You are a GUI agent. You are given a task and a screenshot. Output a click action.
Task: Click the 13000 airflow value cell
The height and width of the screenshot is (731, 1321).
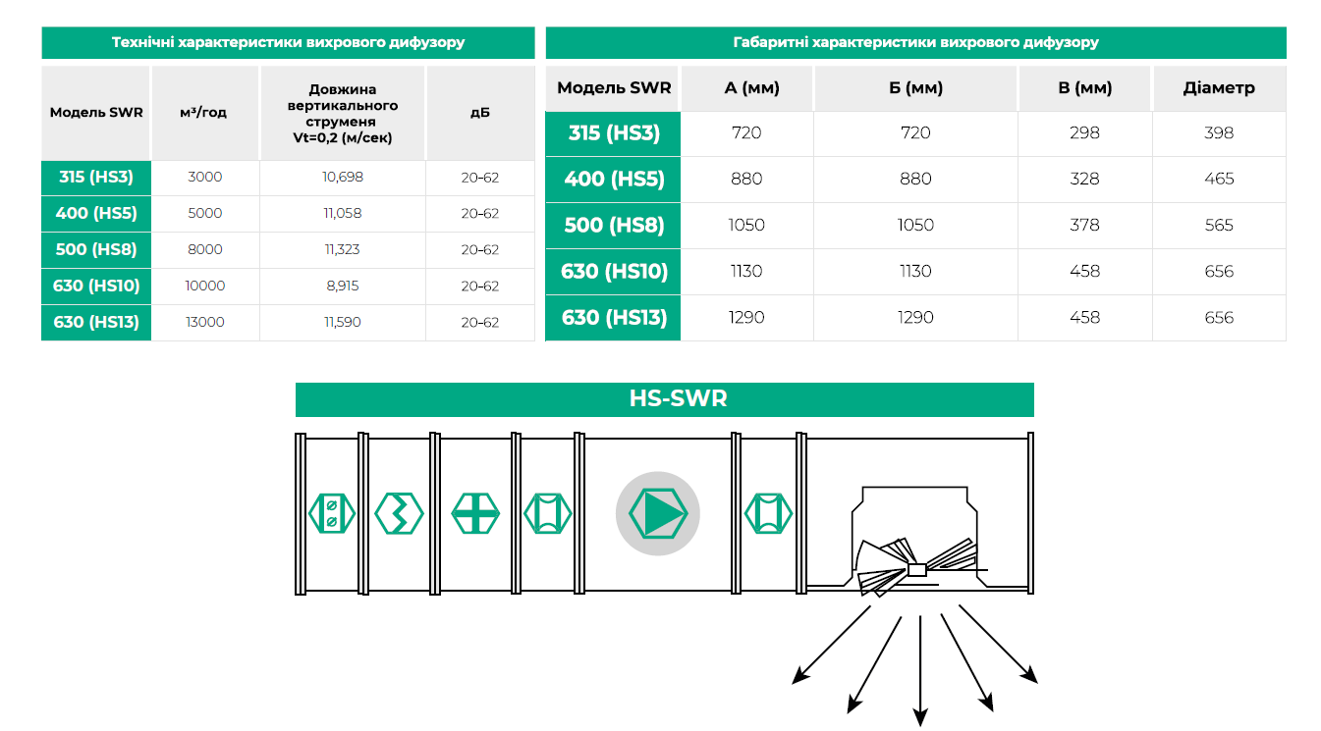pos(204,323)
